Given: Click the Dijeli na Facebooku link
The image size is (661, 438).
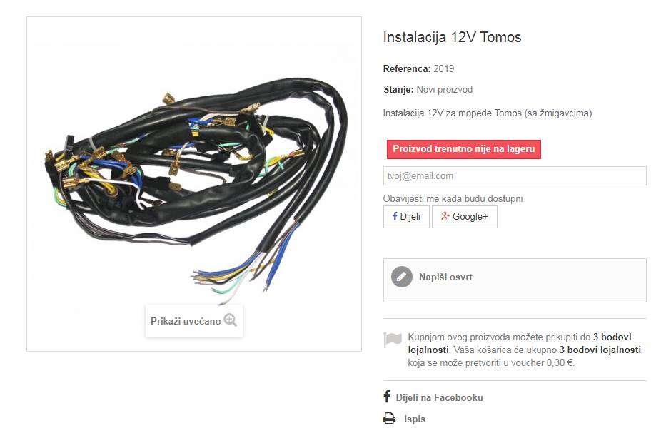Looking at the screenshot, I should point(439,397).
